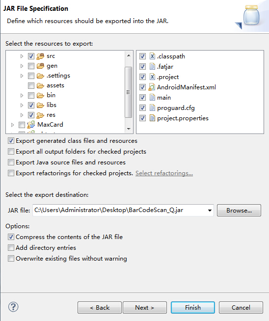This screenshot has width=269, height=321.
Task: Check the MaxCard project checkbox
Action: tap(22, 125)
